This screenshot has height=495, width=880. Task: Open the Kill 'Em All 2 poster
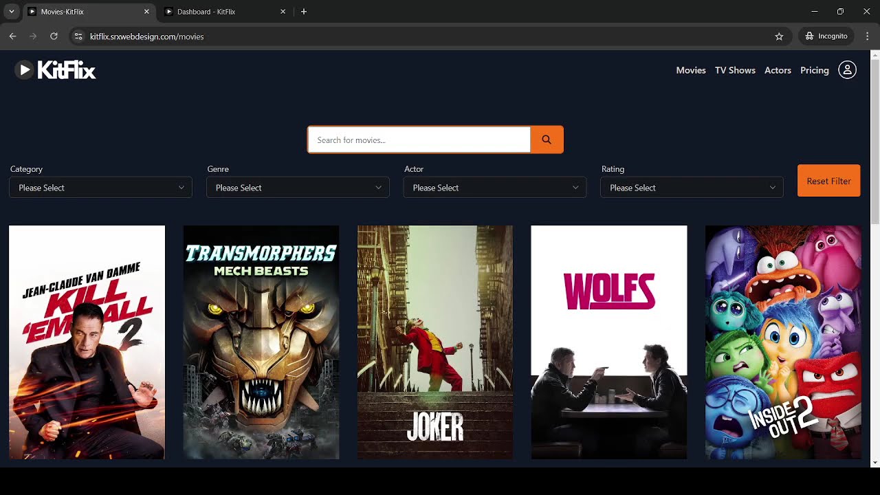87,342
